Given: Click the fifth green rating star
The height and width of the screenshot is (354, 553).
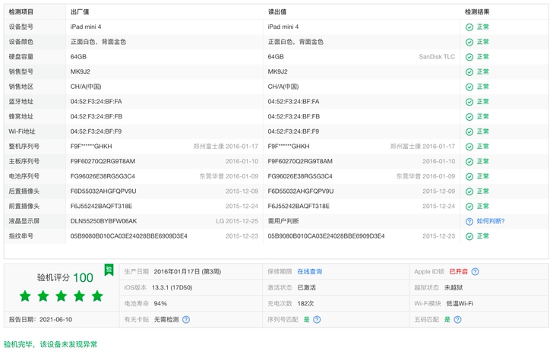Looking at the screenshot, I should [97, 296].
